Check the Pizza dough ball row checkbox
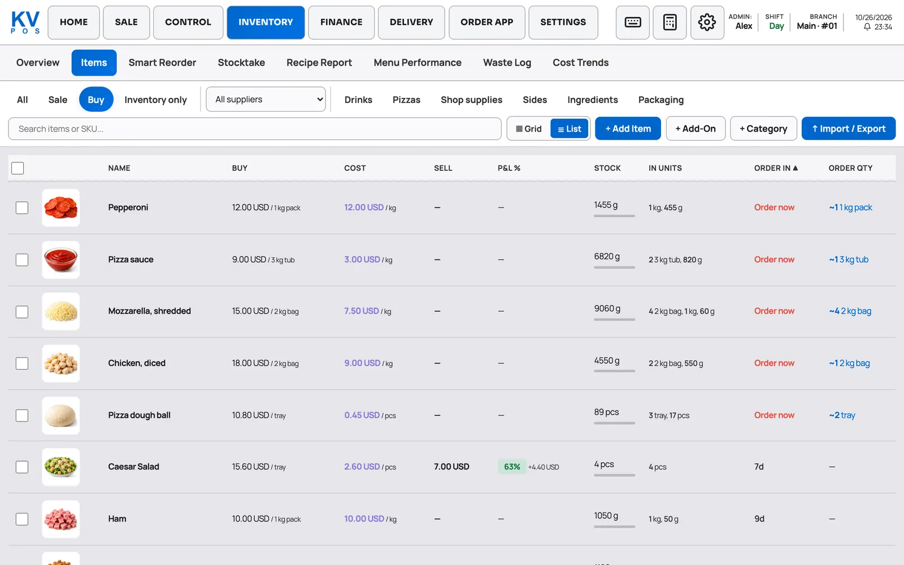This screenshot has height=565, width=904. pyautogui.click(x=22, y=415)
